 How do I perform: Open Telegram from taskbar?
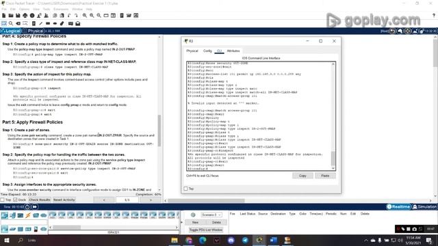[245, 240]
